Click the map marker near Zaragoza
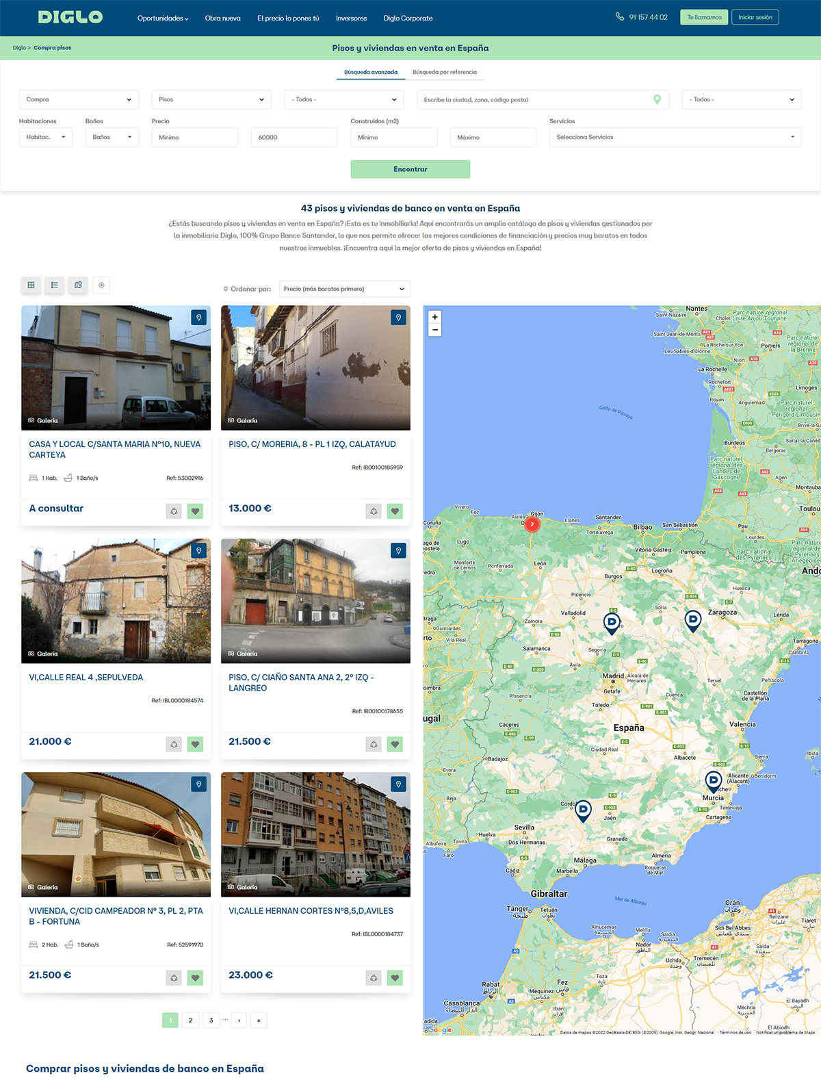 [x=692, y=620]
